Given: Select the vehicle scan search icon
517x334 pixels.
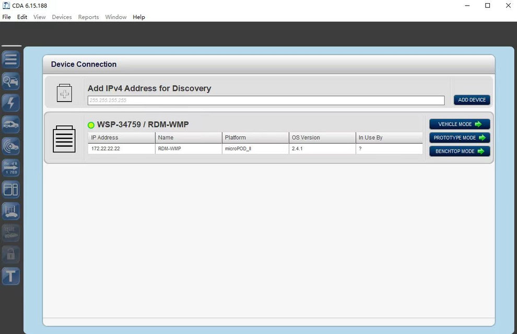Looking at the screenshot, I should [10, 81].
